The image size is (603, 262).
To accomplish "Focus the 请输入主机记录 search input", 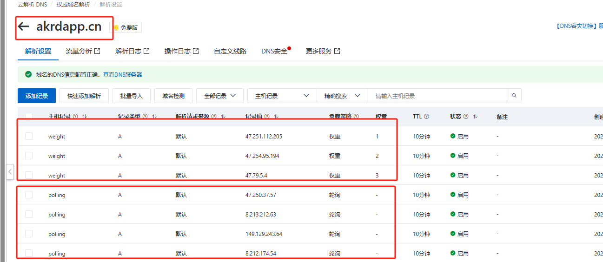I will (x=437, y=96).
